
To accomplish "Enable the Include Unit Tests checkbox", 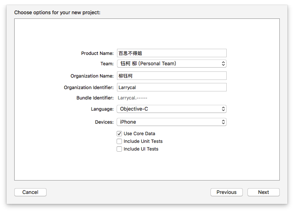I will 119,141.
